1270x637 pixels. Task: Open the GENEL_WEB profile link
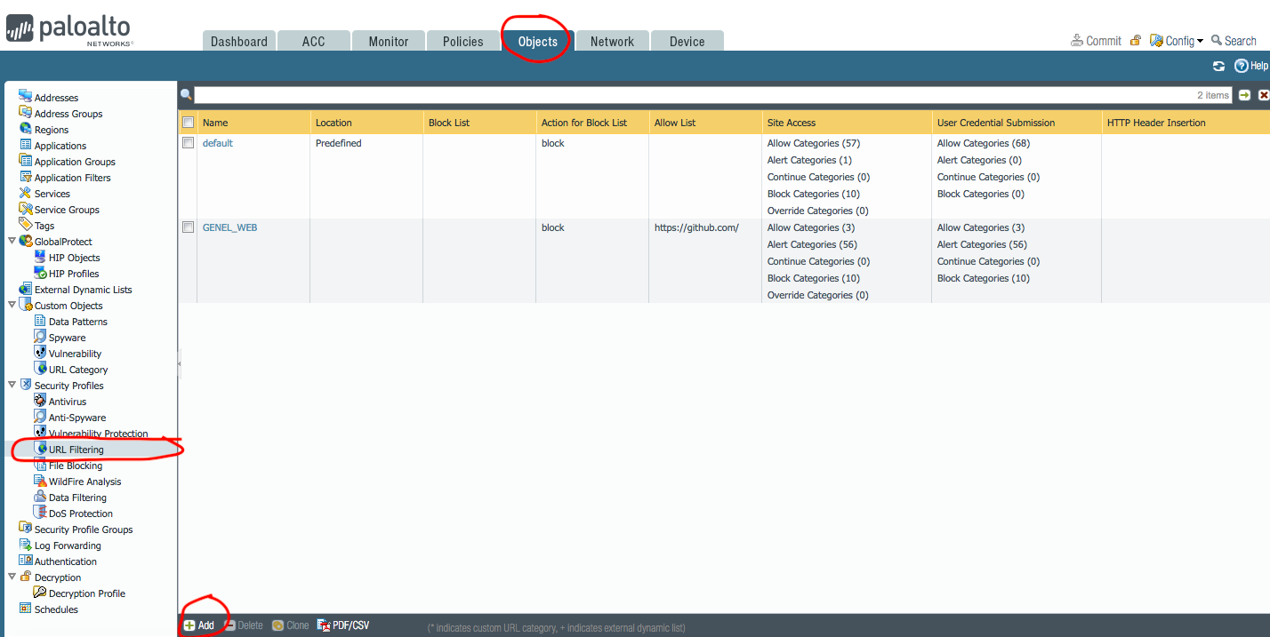(x=229, y=227)
